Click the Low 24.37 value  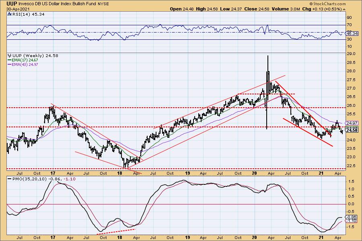231,9
